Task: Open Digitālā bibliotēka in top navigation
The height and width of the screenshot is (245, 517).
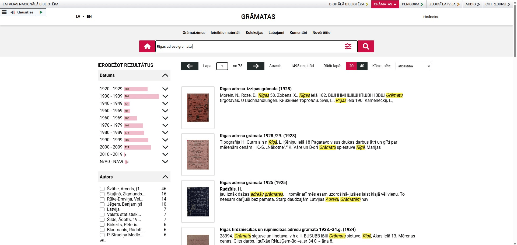Action: coord(348,4)
